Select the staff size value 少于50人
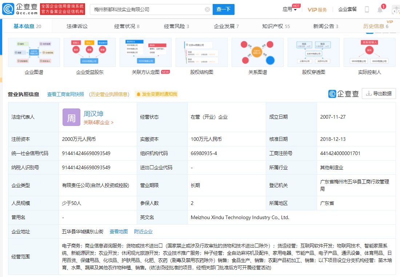This screenshot has width=400, height=277. click(71, 203)
